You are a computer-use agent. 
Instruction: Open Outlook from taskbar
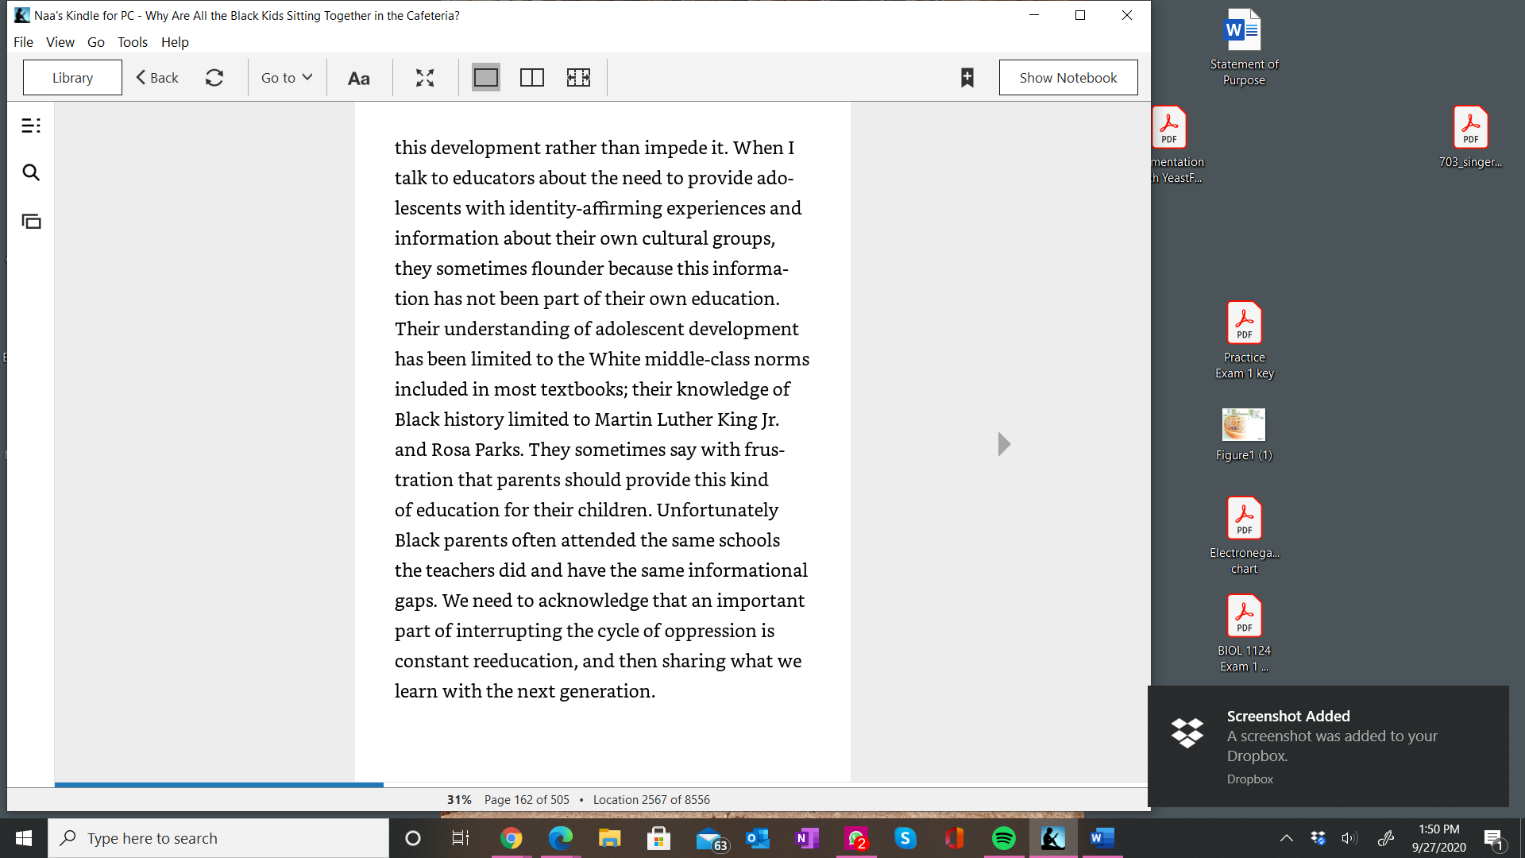click(x=758, y=838)
